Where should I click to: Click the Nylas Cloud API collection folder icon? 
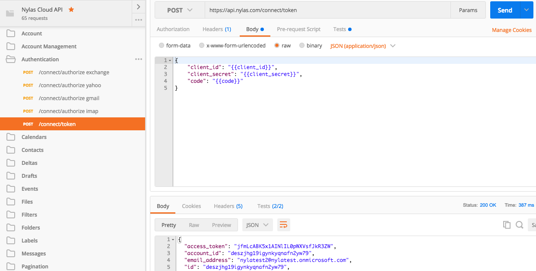coord(10,13)
